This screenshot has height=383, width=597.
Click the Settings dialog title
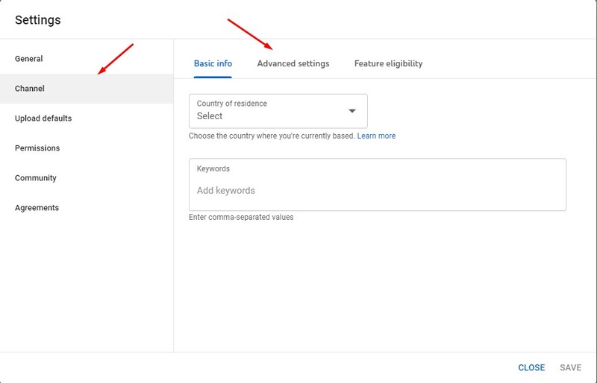38,19
